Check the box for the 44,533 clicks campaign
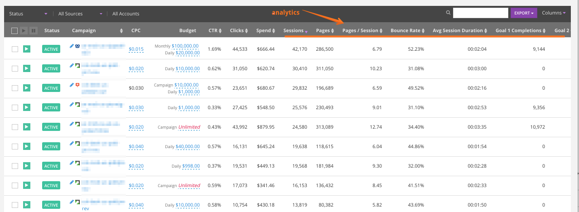Screen dimensions: 579x212 15,49
